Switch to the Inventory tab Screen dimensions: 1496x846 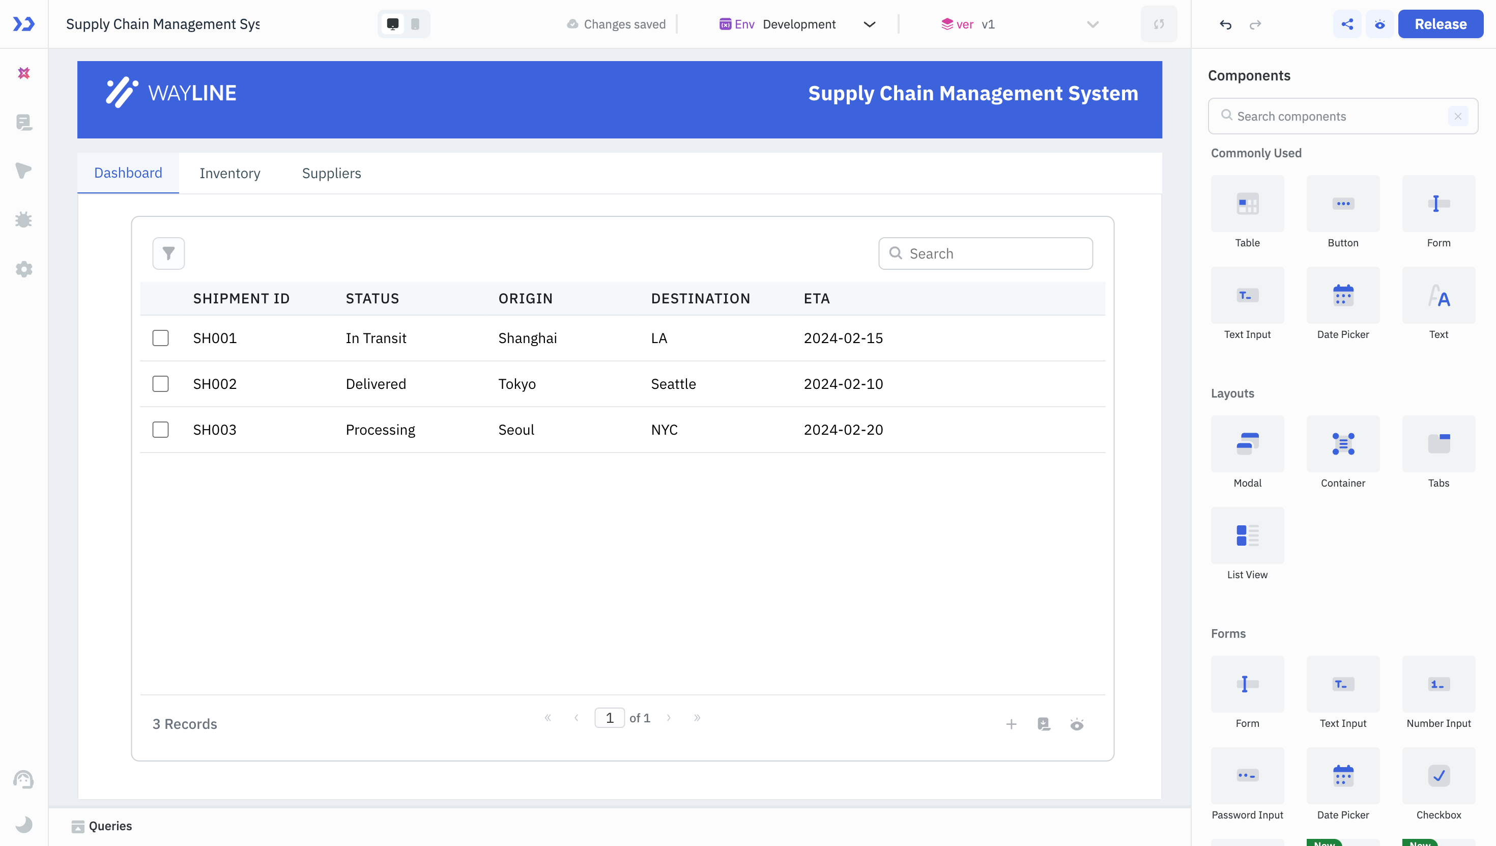230,172
